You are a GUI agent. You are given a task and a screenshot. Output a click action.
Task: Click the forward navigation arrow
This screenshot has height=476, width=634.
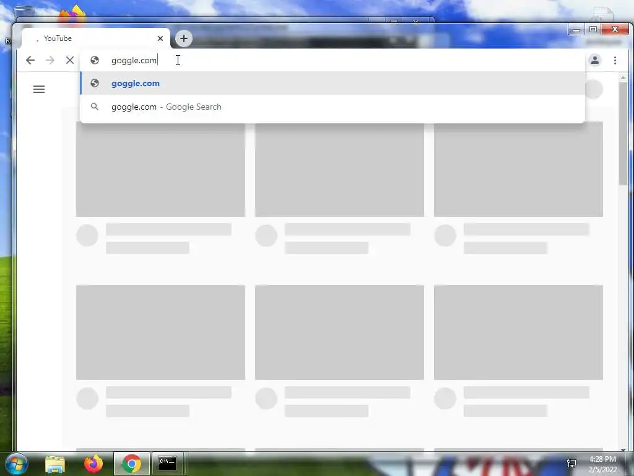tap(50, 60)
